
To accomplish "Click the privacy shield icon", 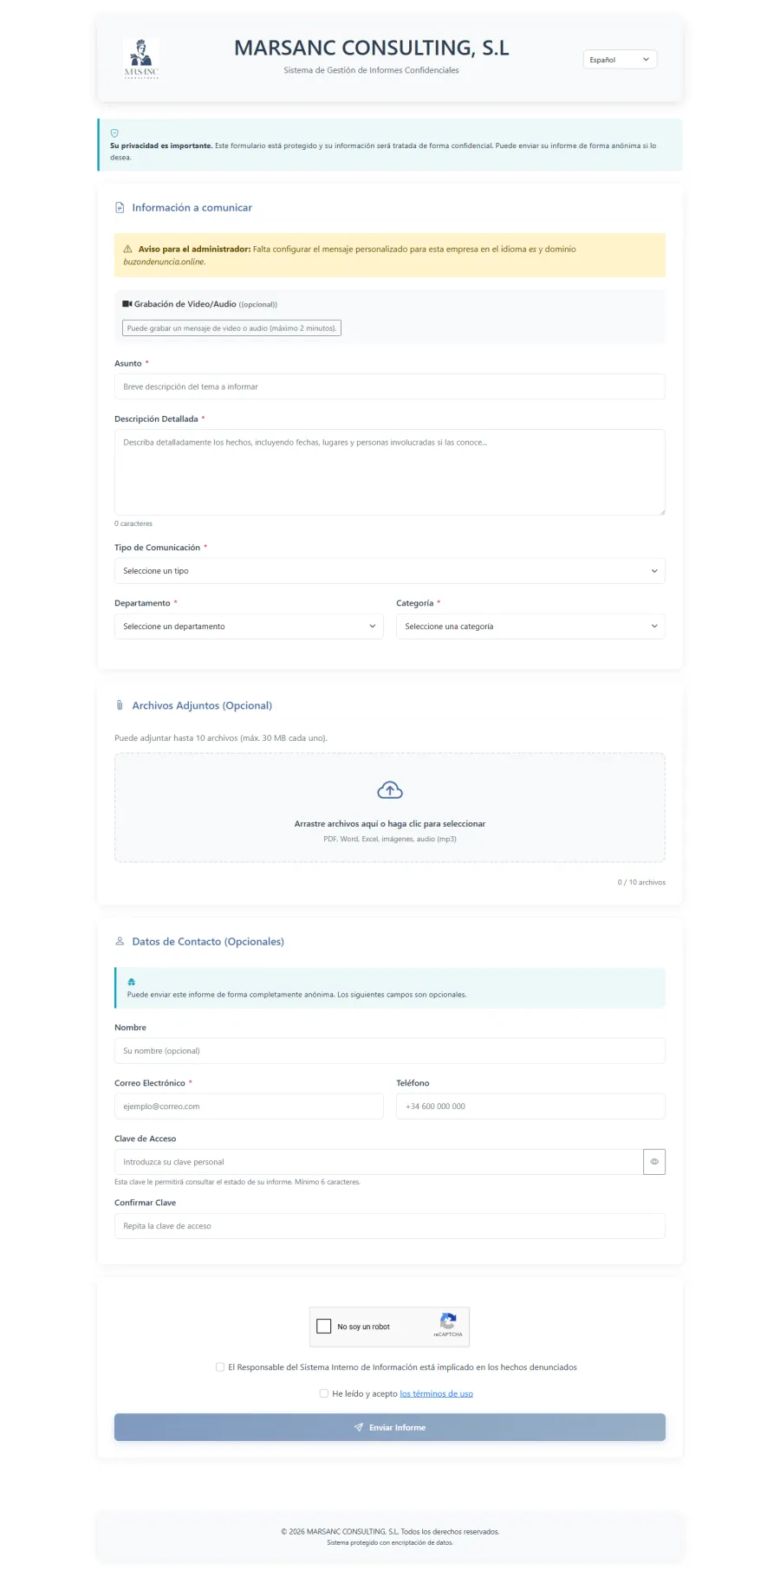I will coord(114,133).
